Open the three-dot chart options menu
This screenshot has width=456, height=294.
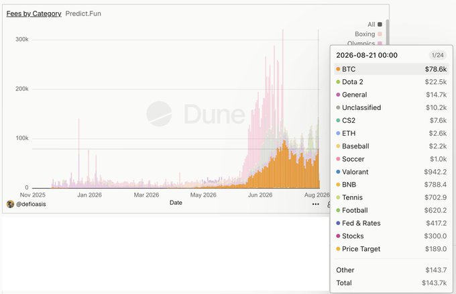(316, 204)
